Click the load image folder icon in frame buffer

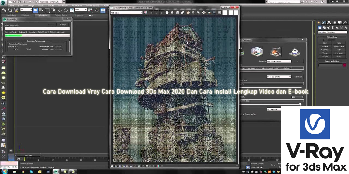[188, 13]
